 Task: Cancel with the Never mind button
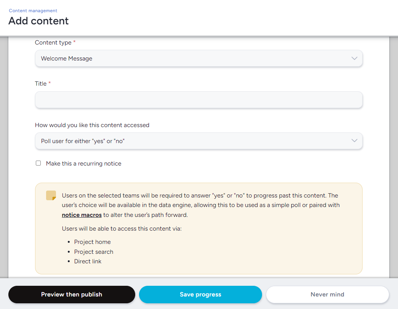[327, 295]
